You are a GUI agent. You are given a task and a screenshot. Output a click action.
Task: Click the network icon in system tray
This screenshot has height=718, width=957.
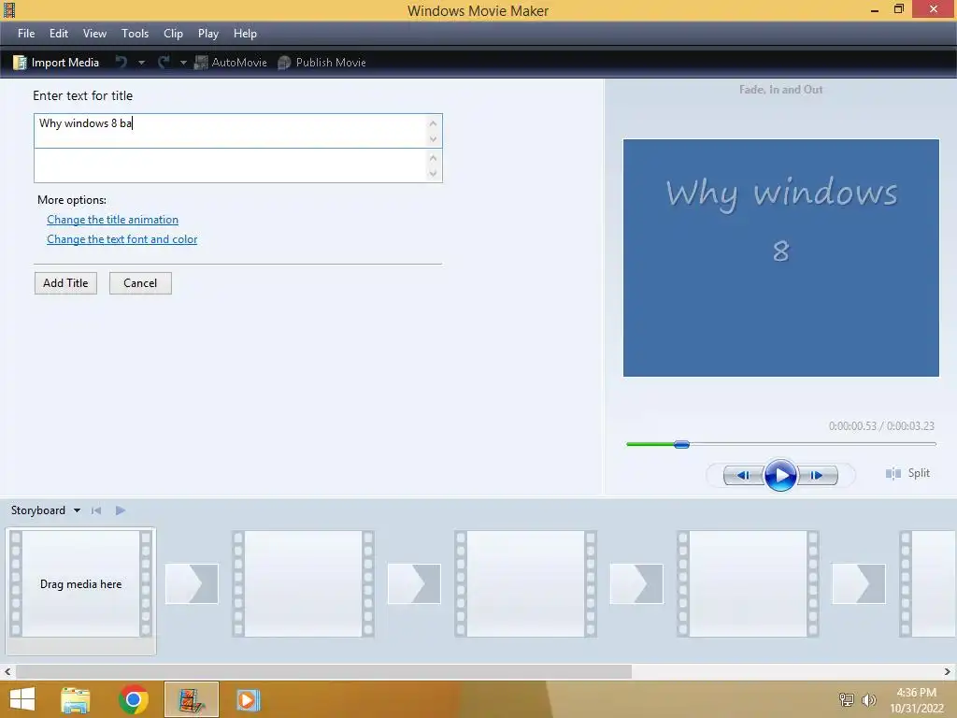(x=847, y=699)
